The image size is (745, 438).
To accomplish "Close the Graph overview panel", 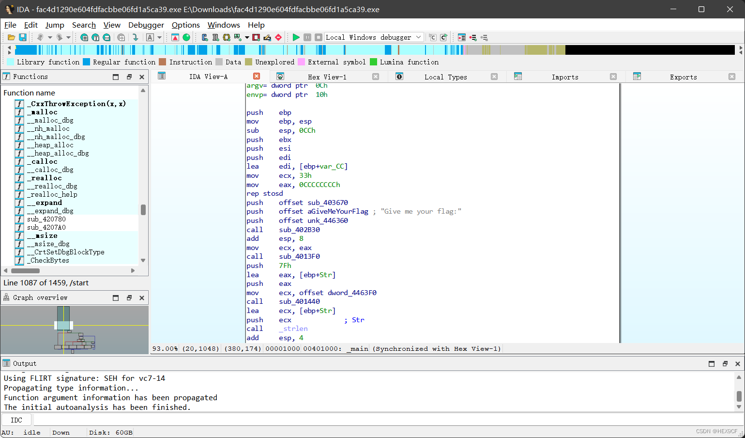I will pyautogui.click(x=142, y=297).
